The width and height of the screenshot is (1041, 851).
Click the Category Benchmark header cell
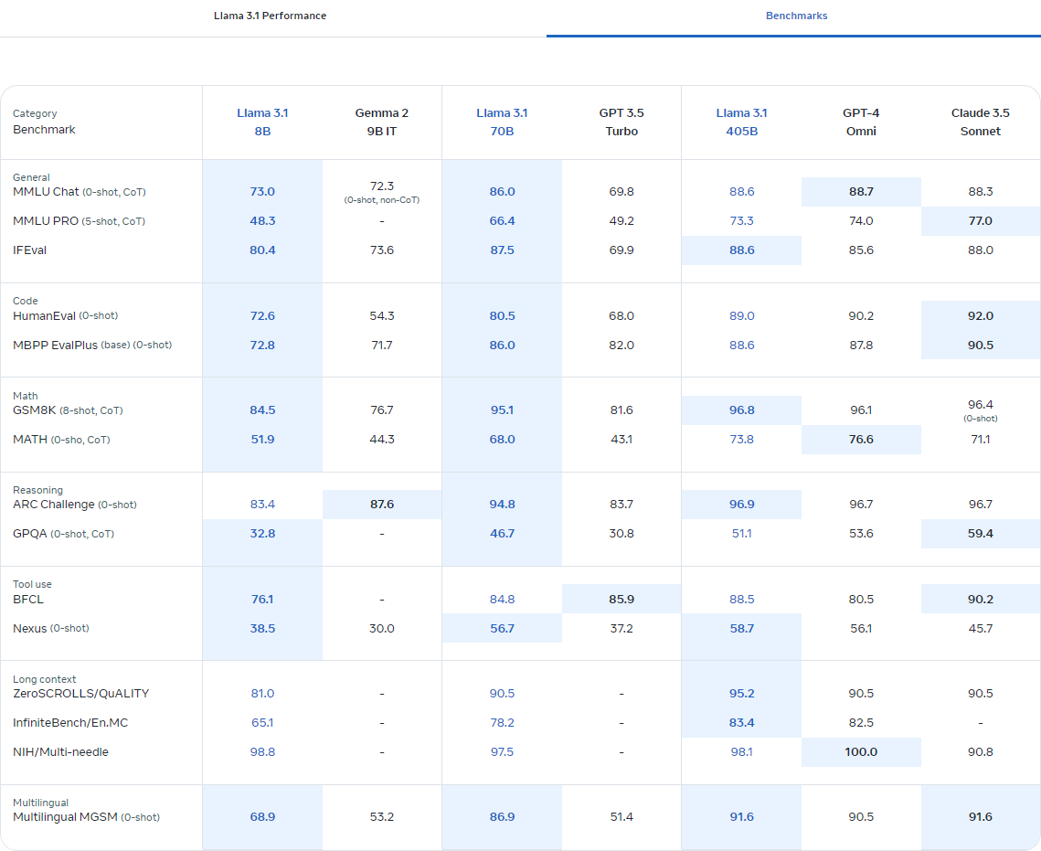tap(44, 122)
